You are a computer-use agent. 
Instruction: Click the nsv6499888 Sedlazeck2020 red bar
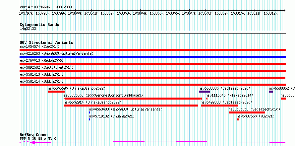point(219,106)
